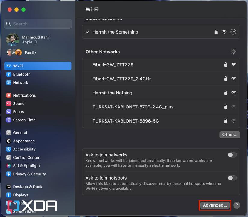Open Displays settings pane

point(38,195)
